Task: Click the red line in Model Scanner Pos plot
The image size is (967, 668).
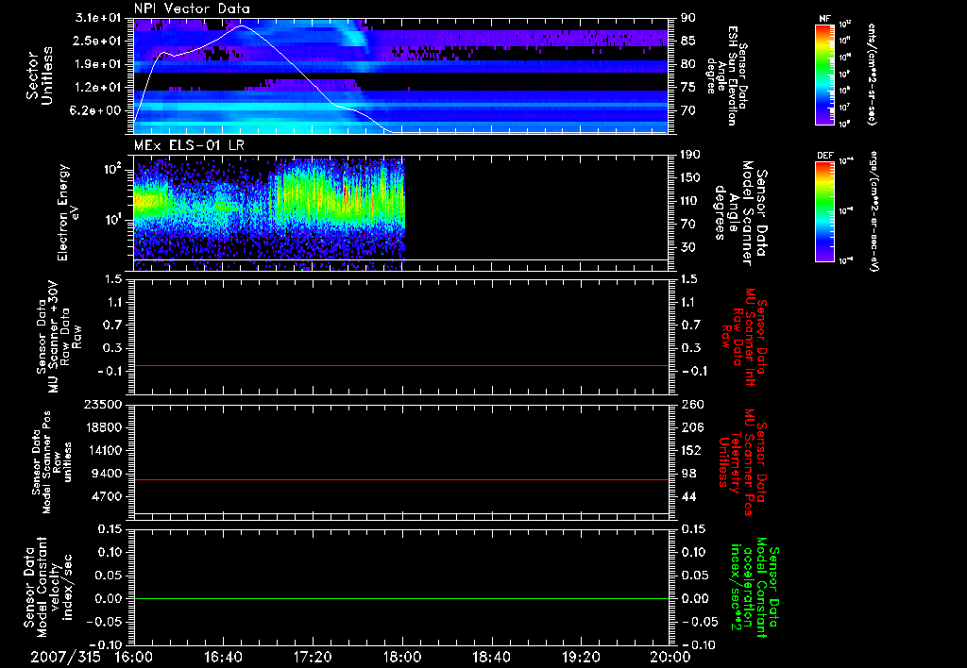Action: pyautogui.click(x=401, y=479)
